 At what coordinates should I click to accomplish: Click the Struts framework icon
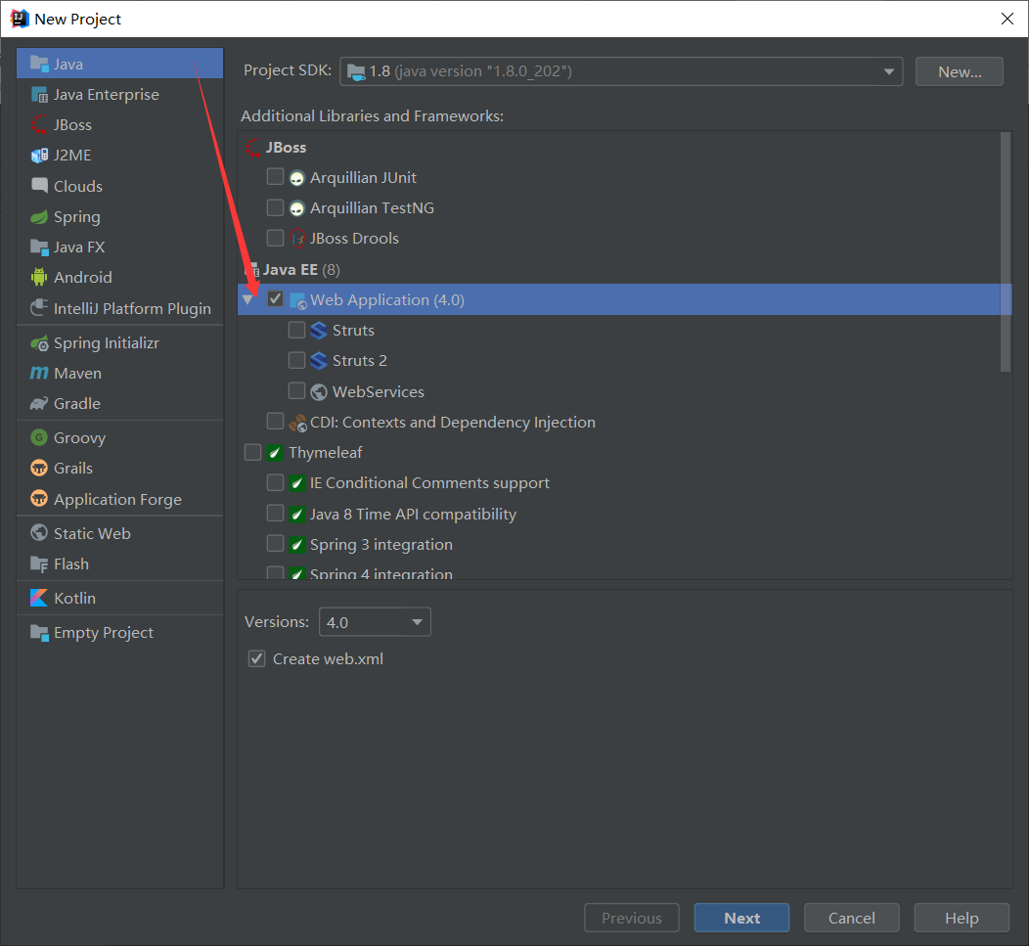pyautogui.click(x=319, y=331)
